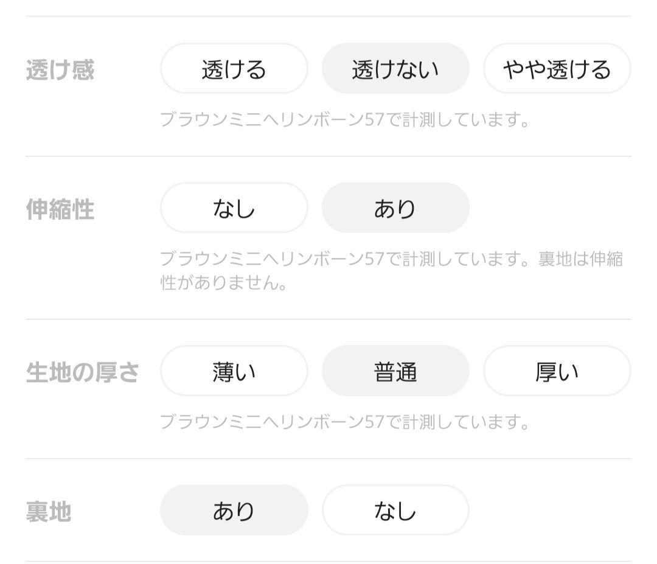Select なし under 裏地
The height and width of the screenshot is (564, 657).
[x=395, y=511]
